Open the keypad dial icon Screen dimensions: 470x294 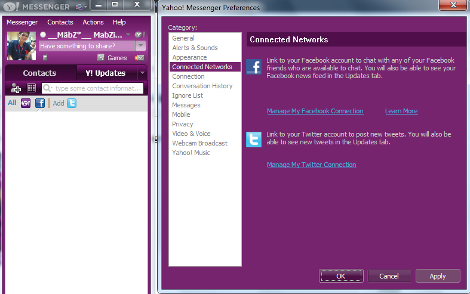(x=31, y=88)
